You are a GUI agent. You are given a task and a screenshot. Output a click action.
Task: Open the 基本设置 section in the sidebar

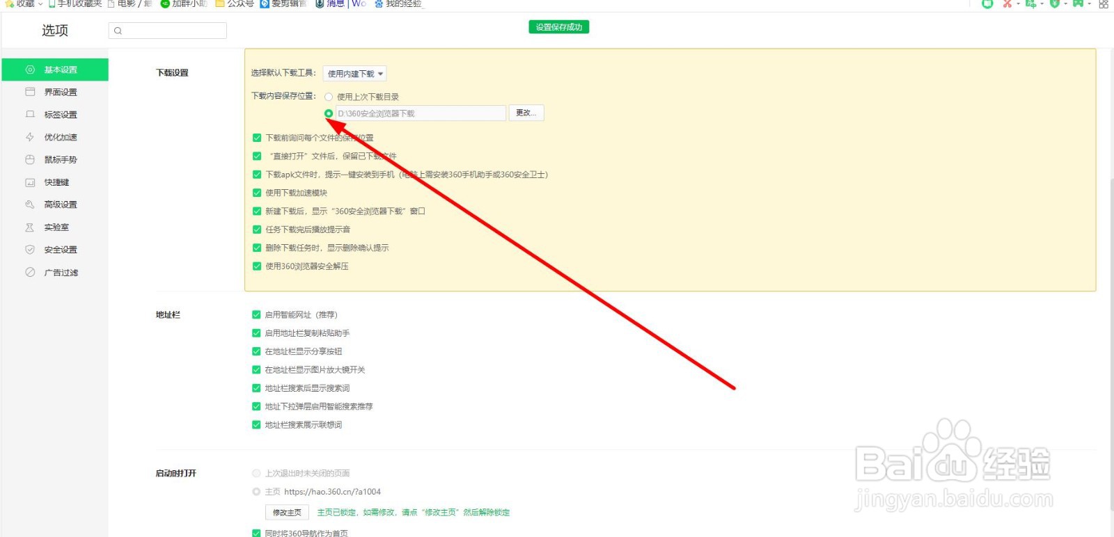coord(55,70)
